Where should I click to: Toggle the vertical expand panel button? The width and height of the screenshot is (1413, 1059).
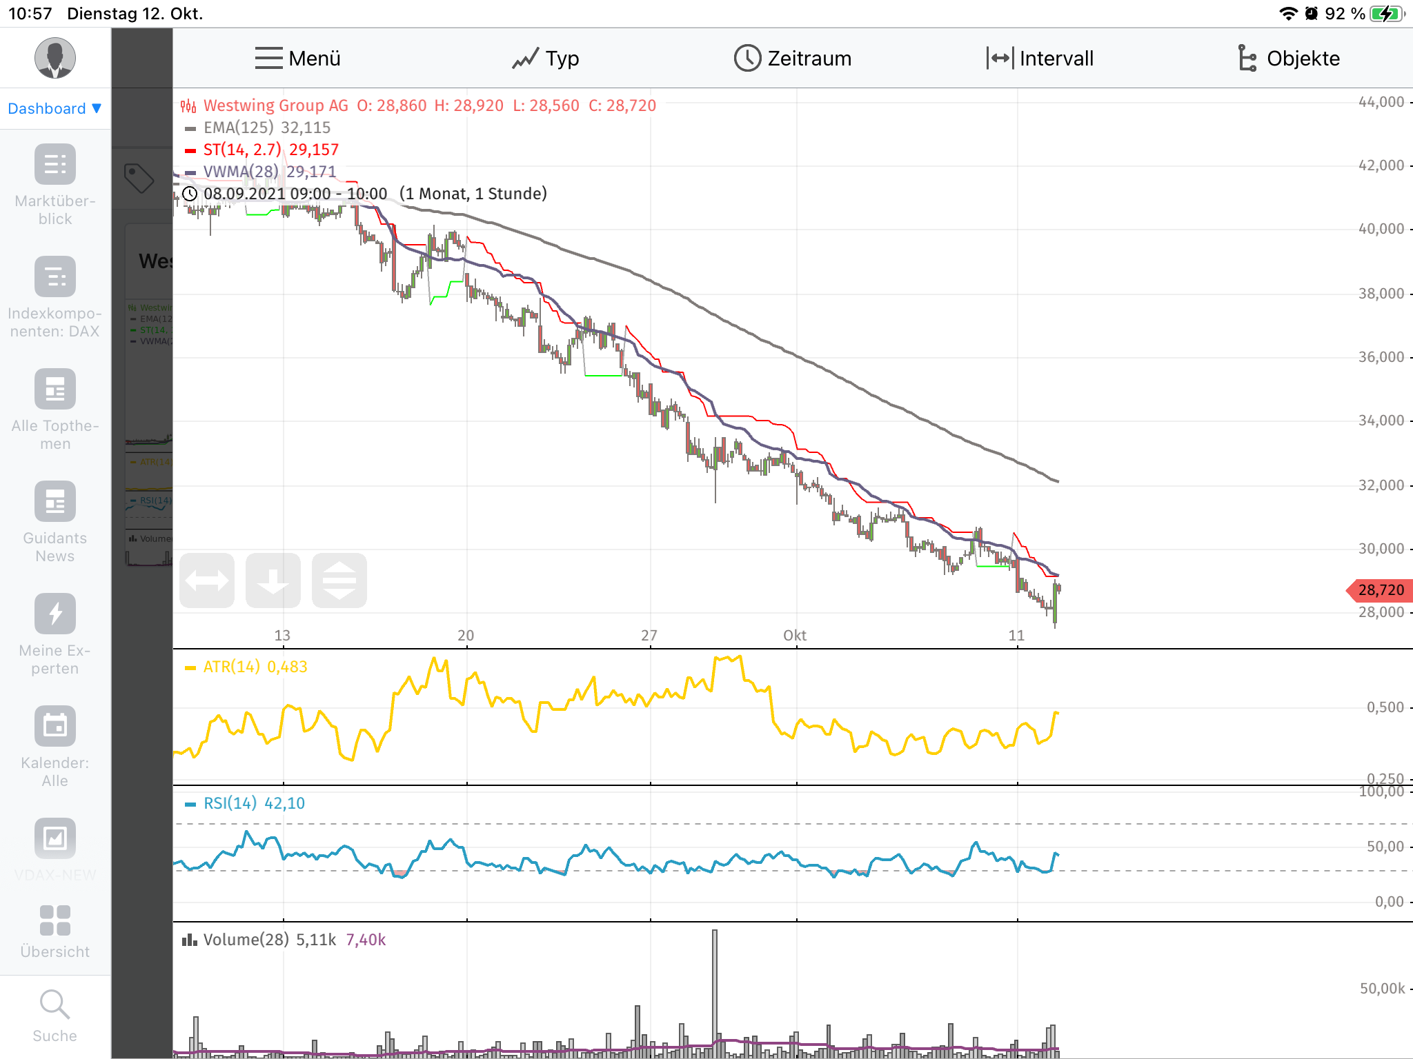pos(339,581)
